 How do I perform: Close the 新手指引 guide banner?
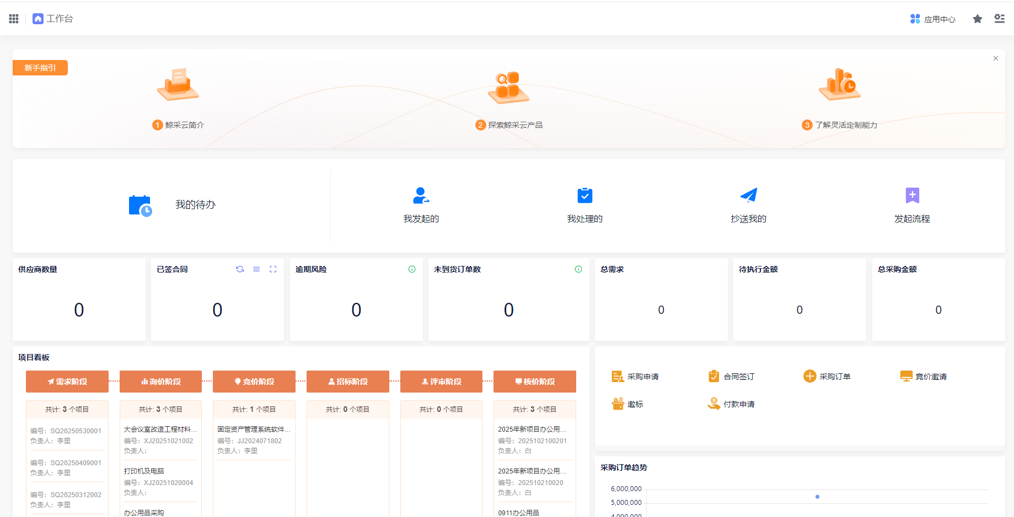pos(996,58)
